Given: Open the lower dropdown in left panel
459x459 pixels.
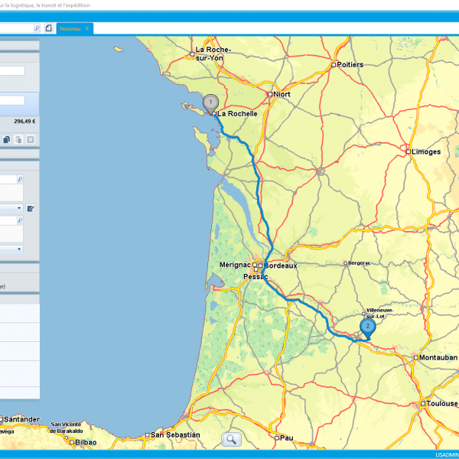Looking at the screenshot, I should tap(19, 249).
